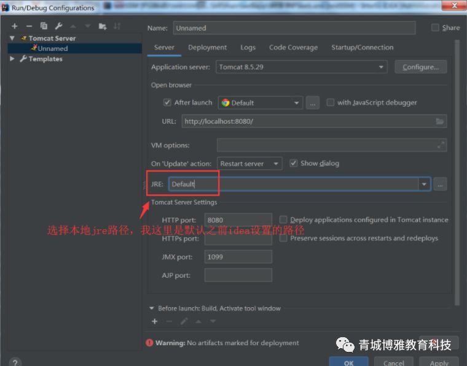Open help with question mark button
The image size is (467, 366).
[15, 362]
